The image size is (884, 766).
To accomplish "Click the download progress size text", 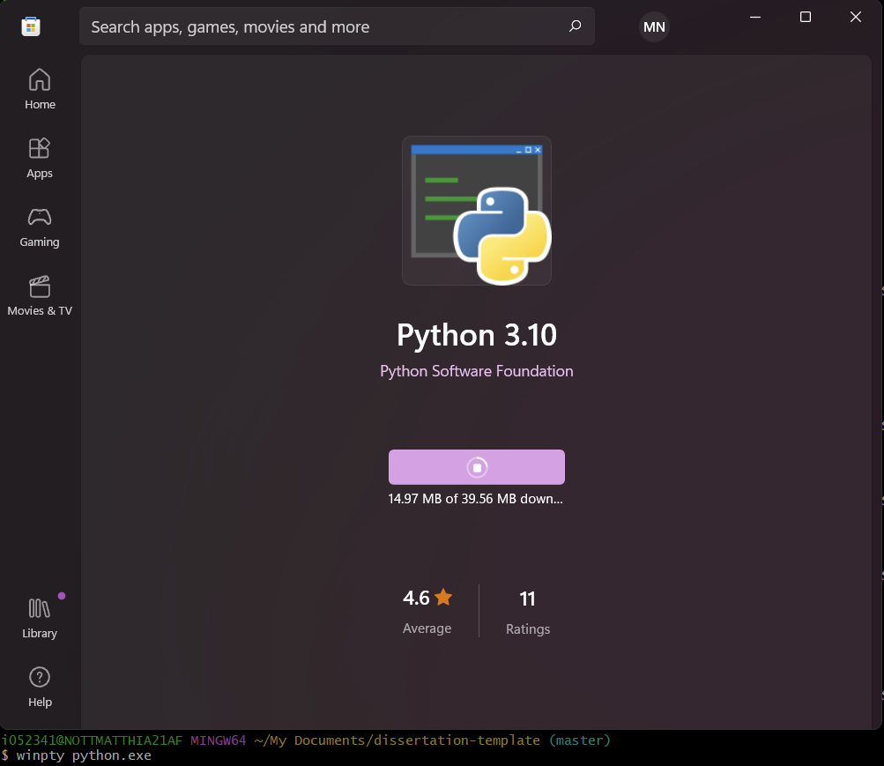I will coord(476,499).
